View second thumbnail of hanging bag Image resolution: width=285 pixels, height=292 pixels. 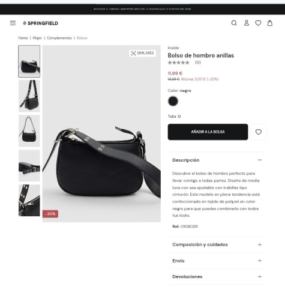[x=29, y=96]
